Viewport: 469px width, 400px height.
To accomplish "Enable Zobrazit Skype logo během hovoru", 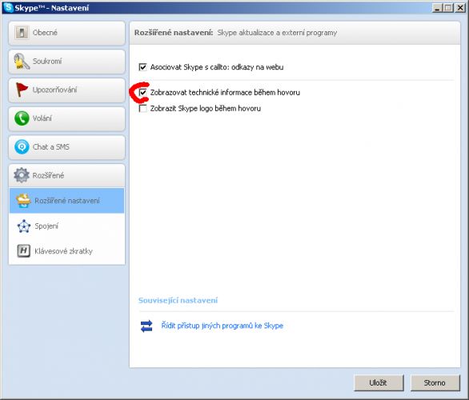I will pos(142,108).
